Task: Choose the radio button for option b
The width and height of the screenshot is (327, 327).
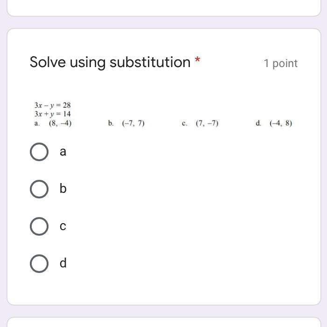Action: point(39,189)
